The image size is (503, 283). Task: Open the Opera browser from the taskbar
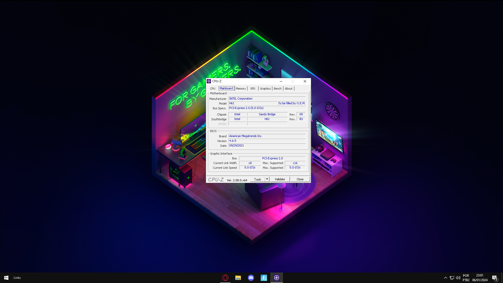(x=225, y=278)
